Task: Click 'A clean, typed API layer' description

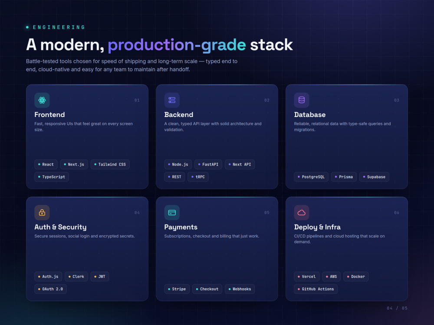Action: (x=213, y=127)
